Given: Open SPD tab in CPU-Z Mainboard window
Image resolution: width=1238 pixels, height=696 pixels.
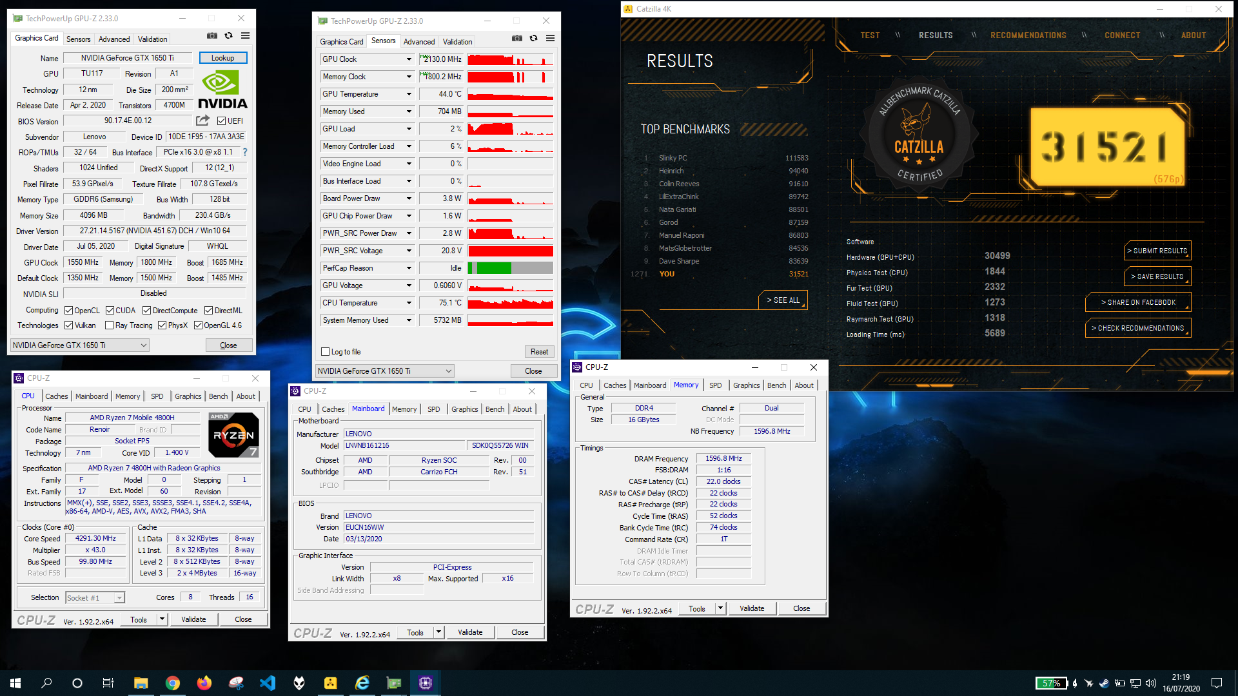Looking at the screenshot, I should pos(433,409).
